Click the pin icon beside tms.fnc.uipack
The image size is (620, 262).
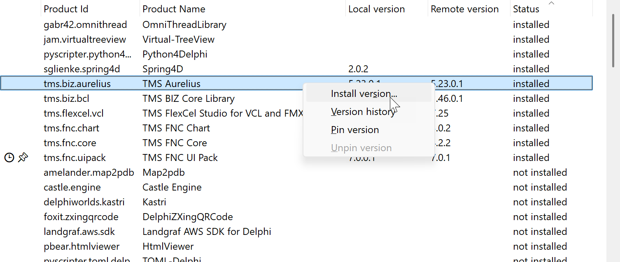pyautogui.click(x=23, y=157)
